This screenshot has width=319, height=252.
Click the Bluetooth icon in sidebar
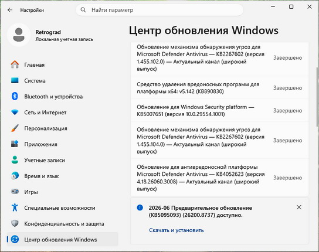click(15, 97)
